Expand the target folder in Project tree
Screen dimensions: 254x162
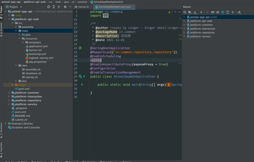12,85
